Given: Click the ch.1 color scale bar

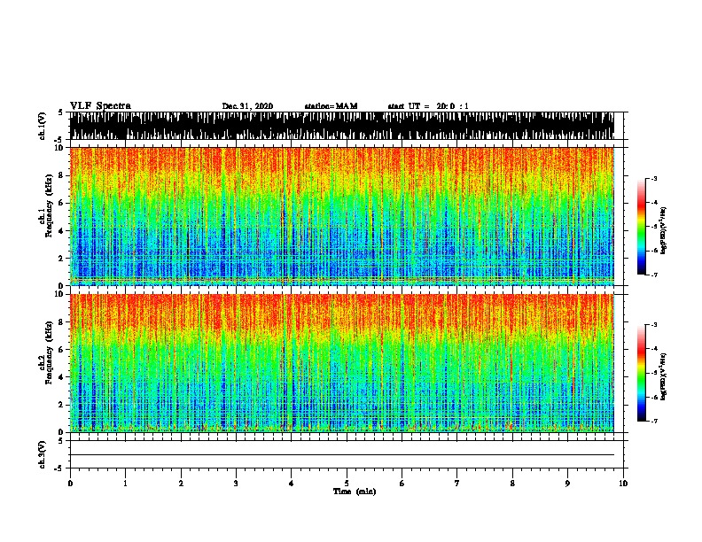Looking at the screenshot, I should tap(642, 227).
